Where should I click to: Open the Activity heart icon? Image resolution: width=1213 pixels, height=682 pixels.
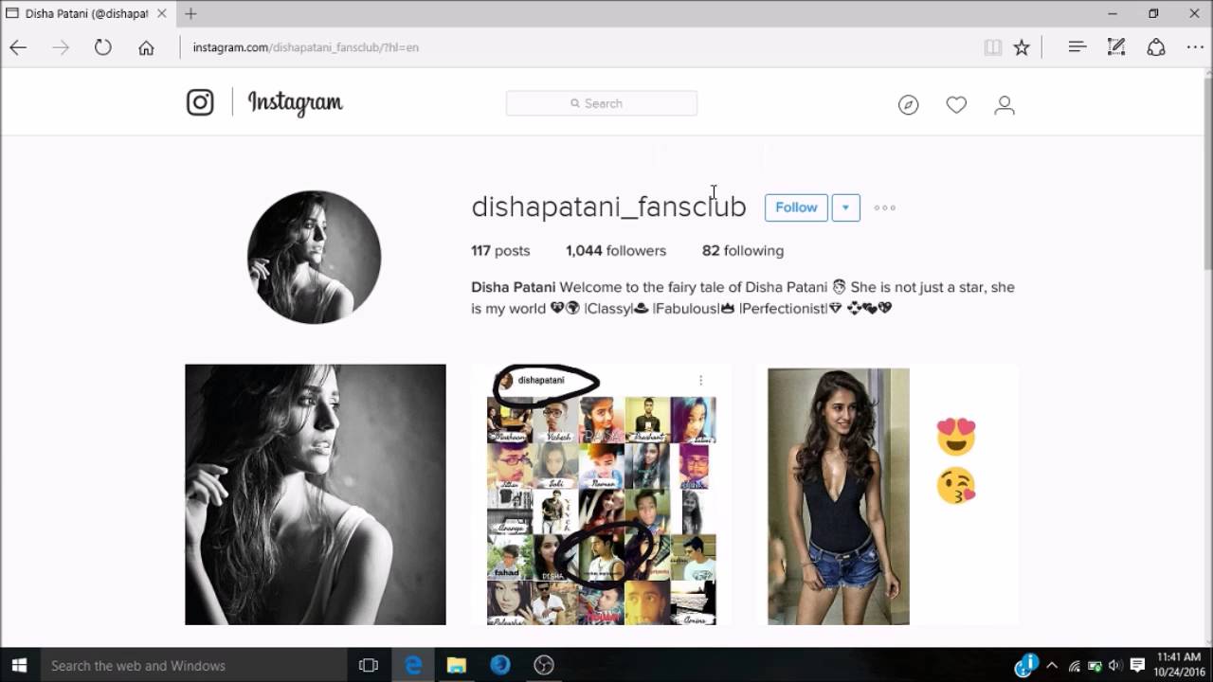(956, 105)
